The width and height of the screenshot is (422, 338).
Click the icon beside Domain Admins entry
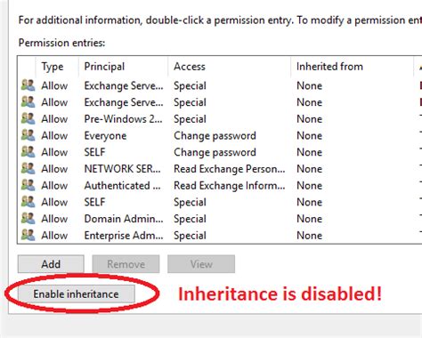28,218
